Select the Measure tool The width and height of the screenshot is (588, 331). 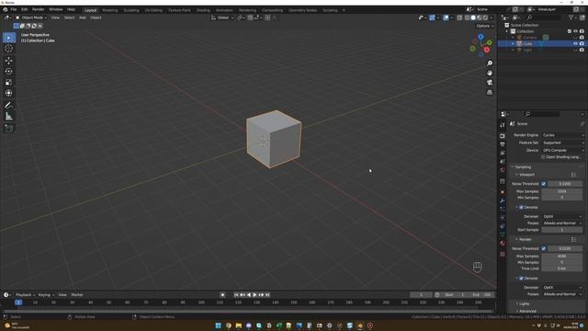pos(9,117)
